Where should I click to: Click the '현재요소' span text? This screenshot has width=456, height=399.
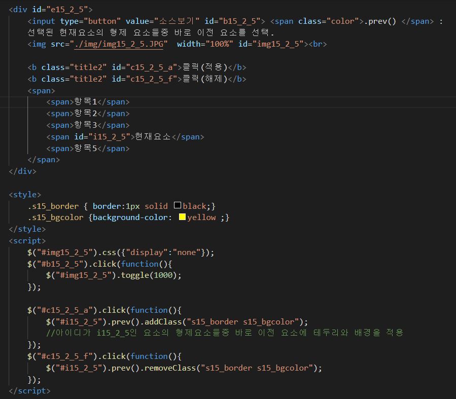click(x=153, y=136)
